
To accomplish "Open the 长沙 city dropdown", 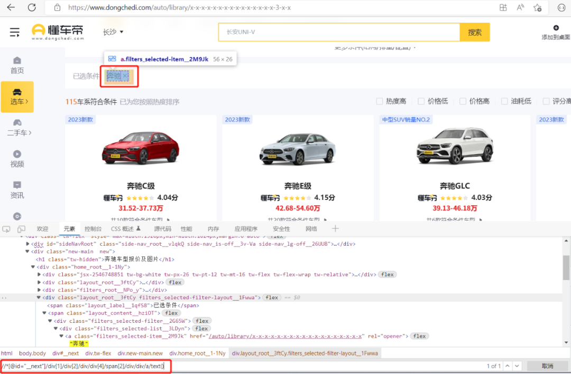I will point(113,32).
